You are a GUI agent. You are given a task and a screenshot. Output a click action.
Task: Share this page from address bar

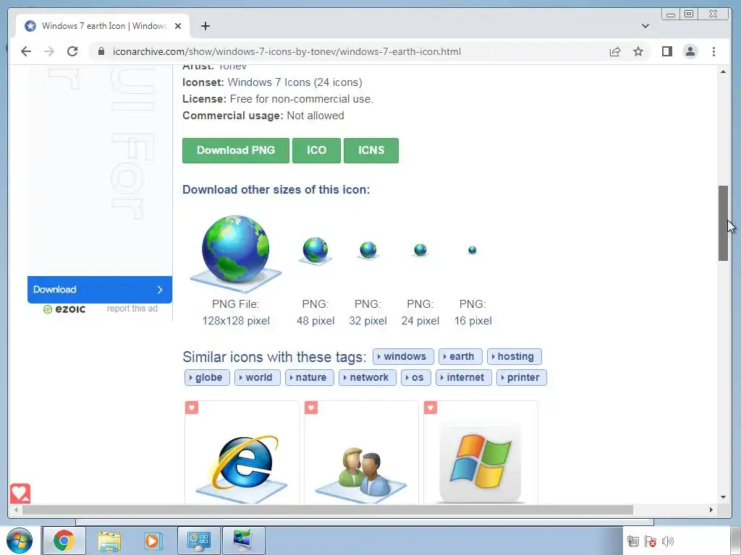[615, 51]
